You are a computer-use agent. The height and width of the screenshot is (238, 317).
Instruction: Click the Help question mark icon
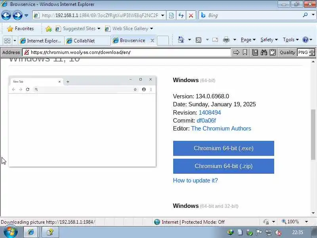tap(305, 40)
